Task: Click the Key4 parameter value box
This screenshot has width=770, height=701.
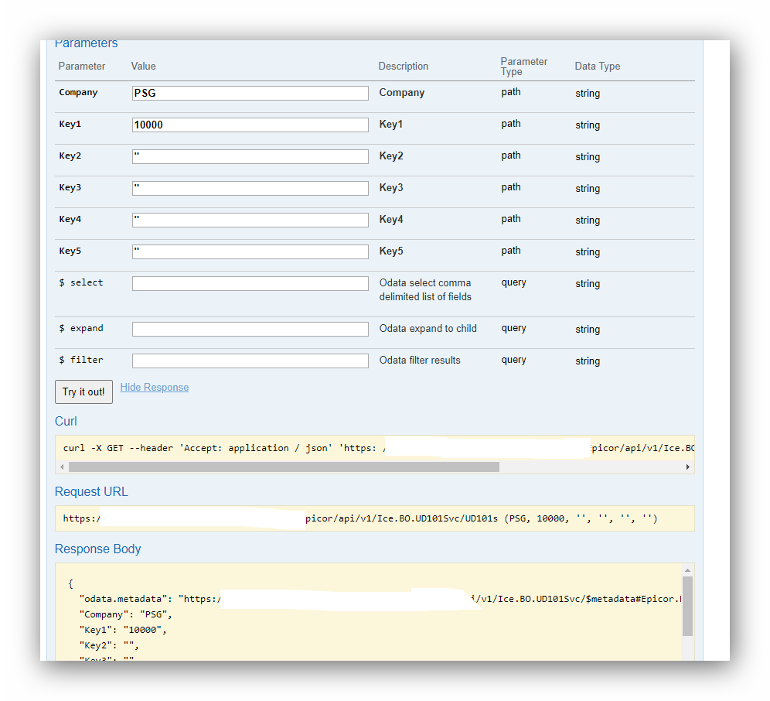Action: pos(249,220)
